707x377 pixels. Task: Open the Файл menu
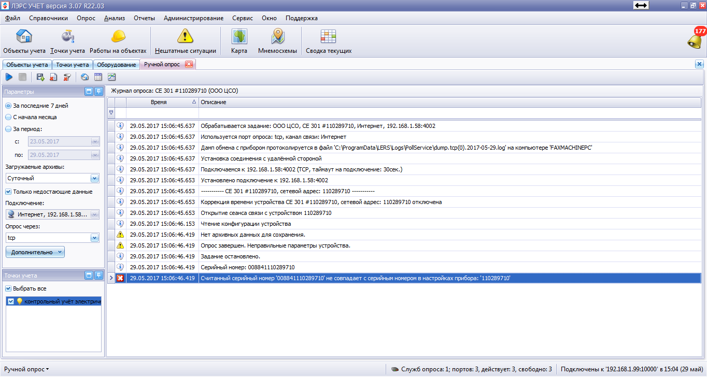click(13, 18)
